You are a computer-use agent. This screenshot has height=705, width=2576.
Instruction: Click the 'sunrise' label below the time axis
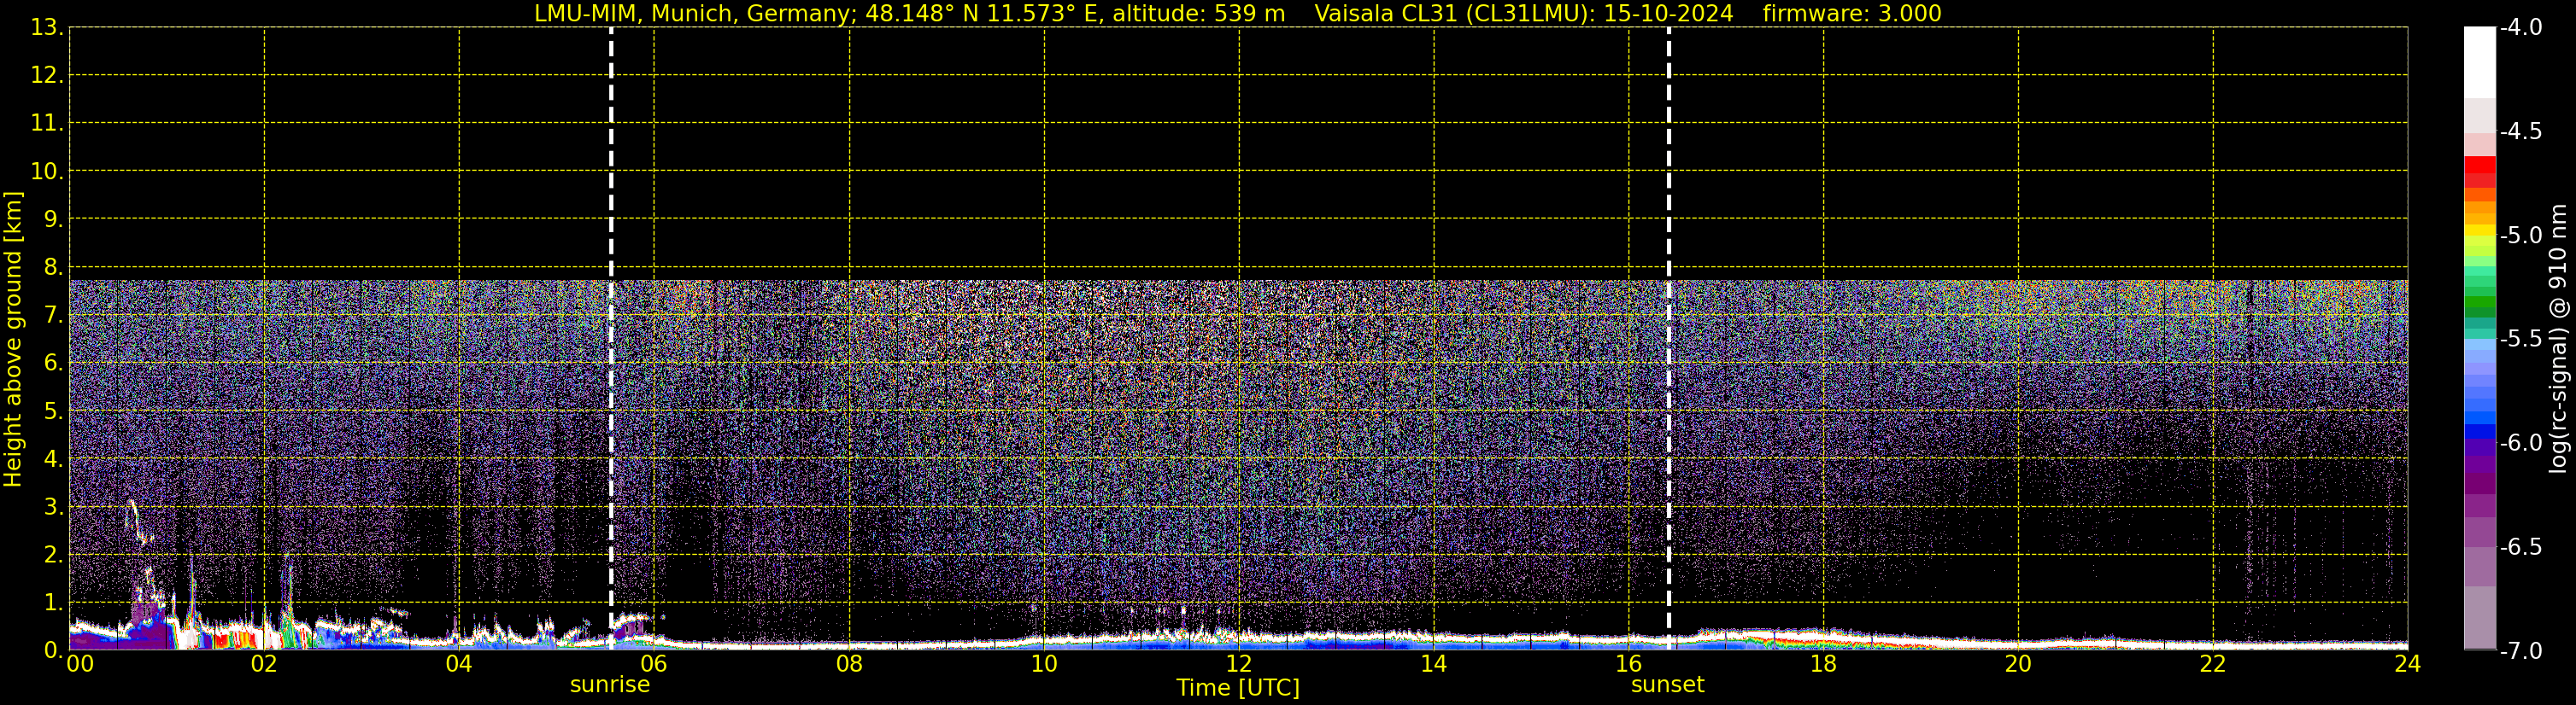pyautogui.click(x=610, y=685)
